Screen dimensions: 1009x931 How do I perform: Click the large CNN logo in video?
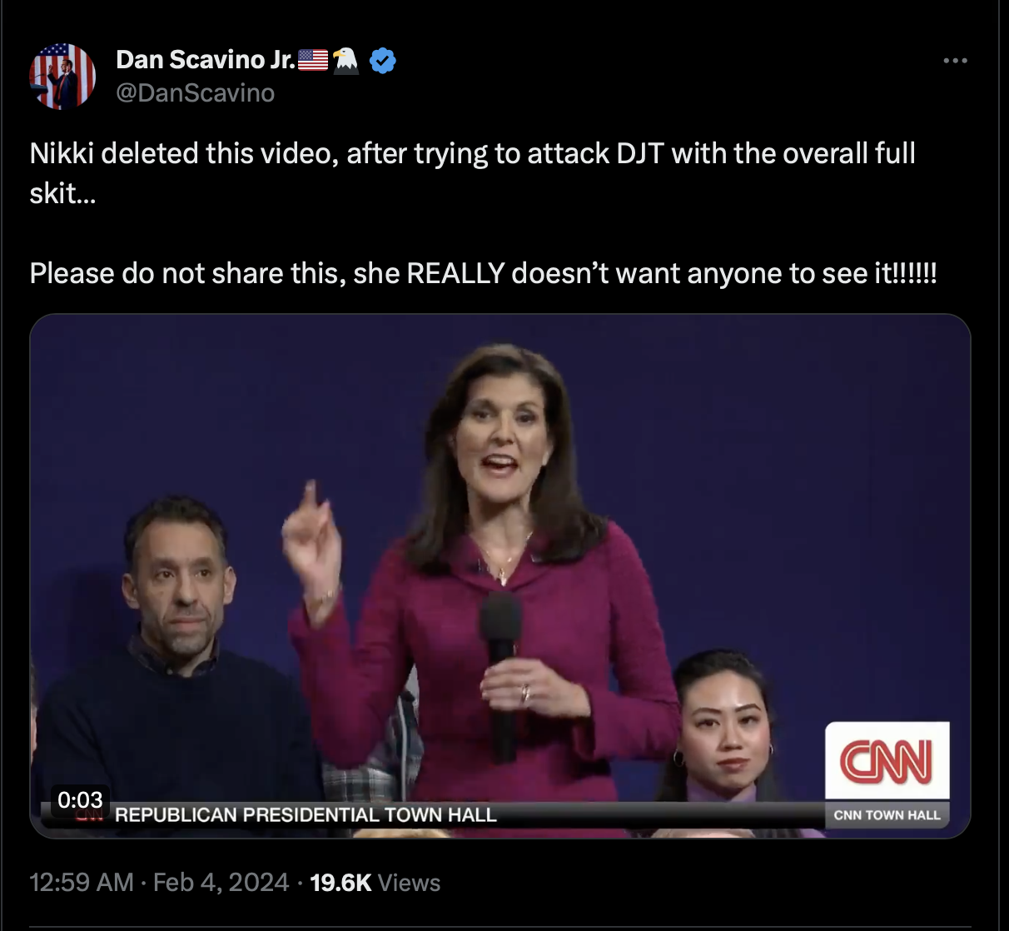click(887, 761)
